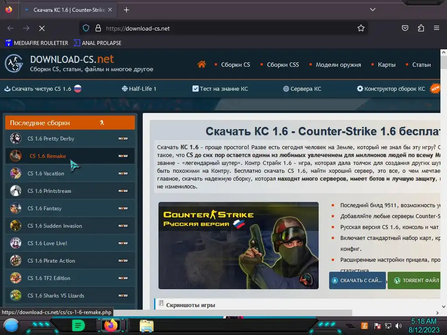Click the Последние сборки orange header

[x=70, y=123]
